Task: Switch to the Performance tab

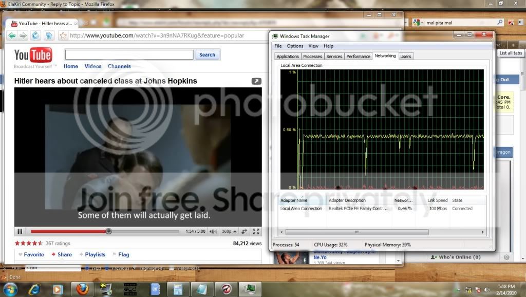Action: pyautogui.click(x=358, y=57)
